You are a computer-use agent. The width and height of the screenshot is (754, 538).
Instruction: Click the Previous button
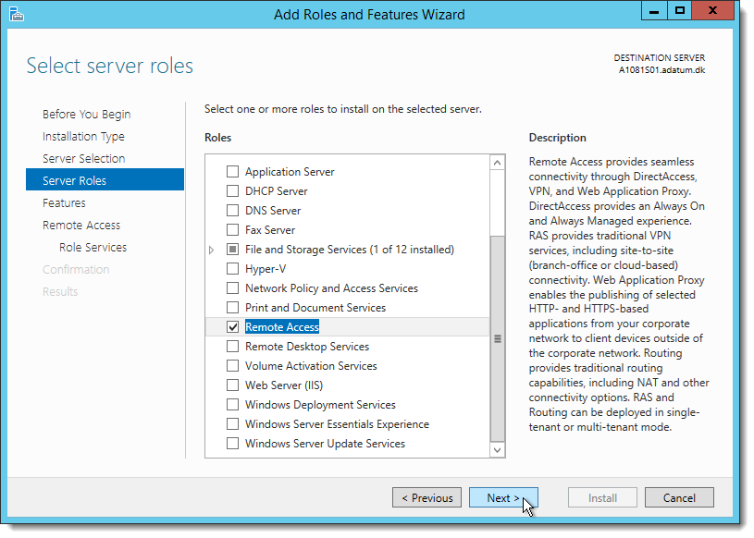427,497
